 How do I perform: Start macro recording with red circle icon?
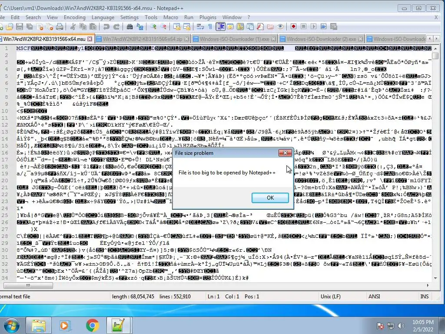[x=293, y=27]
